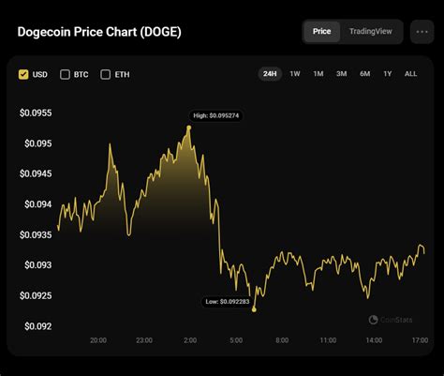Open the three-dot more options menu
The image size is (444, 376).
(422, 32)
